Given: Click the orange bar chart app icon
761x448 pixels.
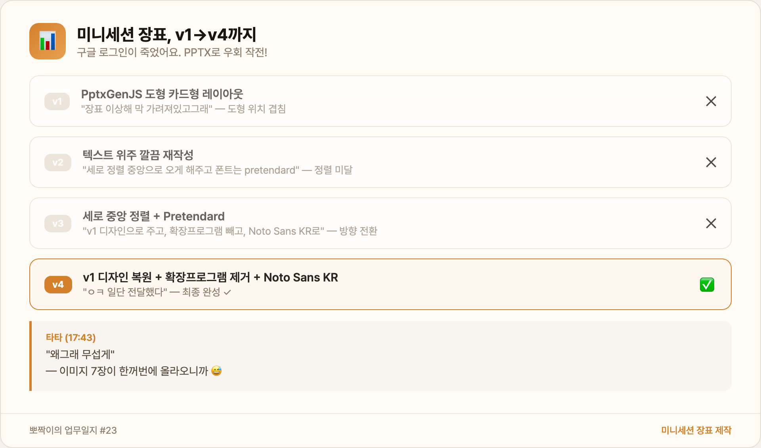Looking at the screenshot, I should pyautogui.click(x=48, y=41).
